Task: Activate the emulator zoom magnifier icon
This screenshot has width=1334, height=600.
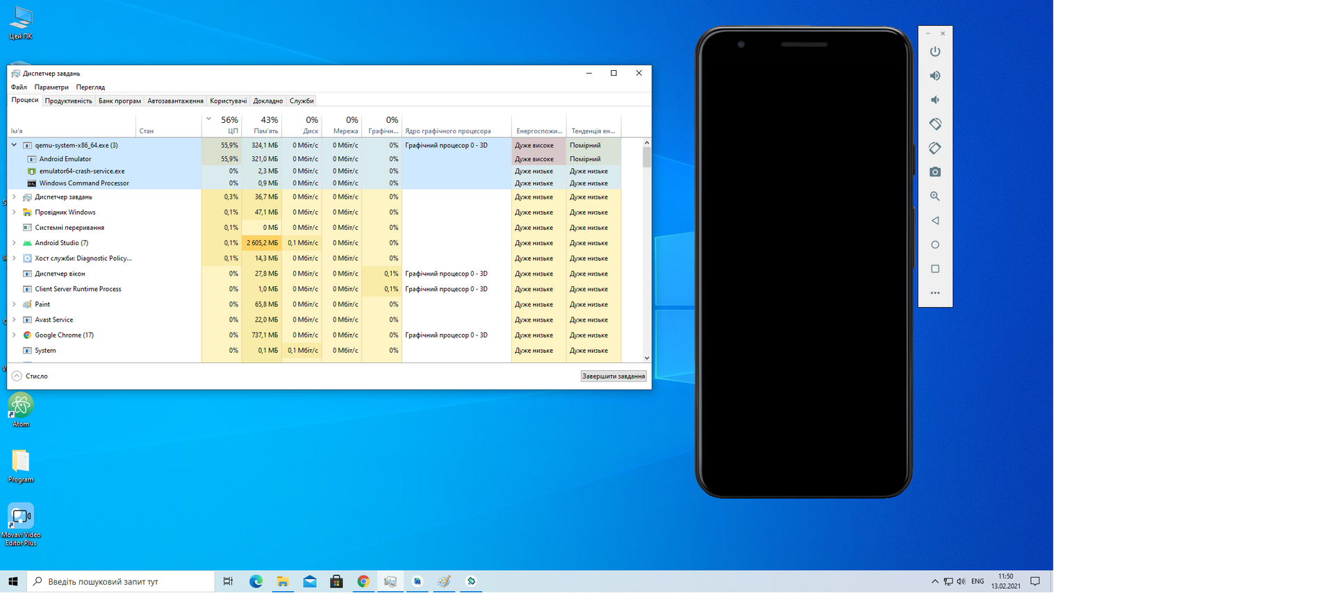Action: (x=935, y=197)
